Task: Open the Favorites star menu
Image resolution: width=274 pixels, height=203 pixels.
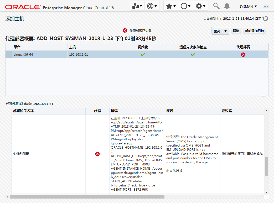Action: tap(171, 6)
